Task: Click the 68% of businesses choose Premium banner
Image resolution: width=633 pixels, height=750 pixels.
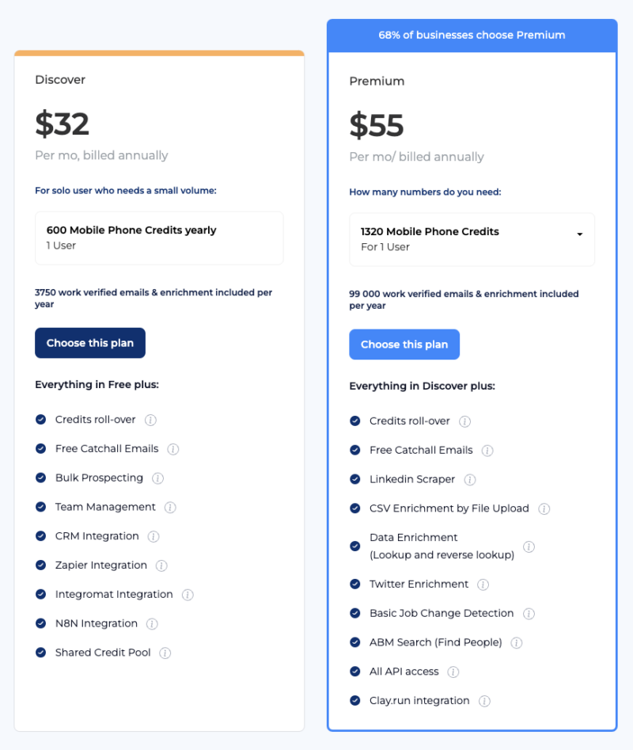Action: (x=472, y=36)
